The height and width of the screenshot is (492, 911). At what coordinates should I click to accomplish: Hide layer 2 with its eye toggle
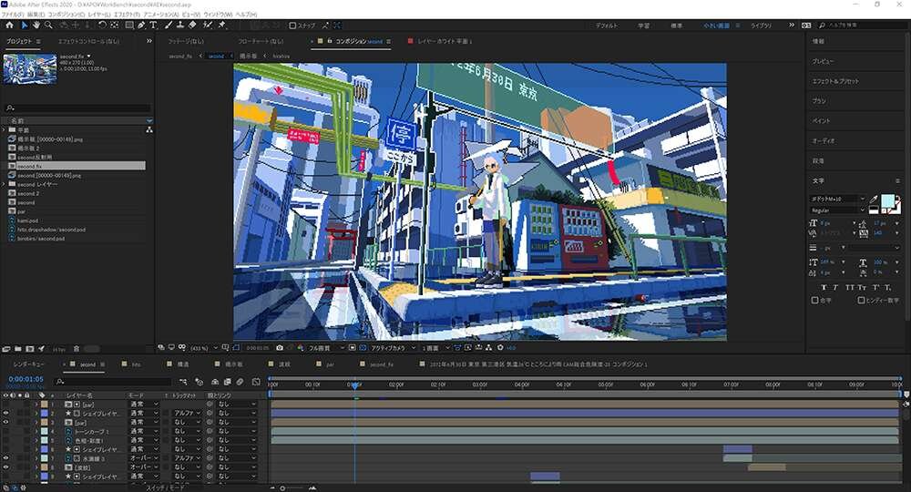(5, 413)
